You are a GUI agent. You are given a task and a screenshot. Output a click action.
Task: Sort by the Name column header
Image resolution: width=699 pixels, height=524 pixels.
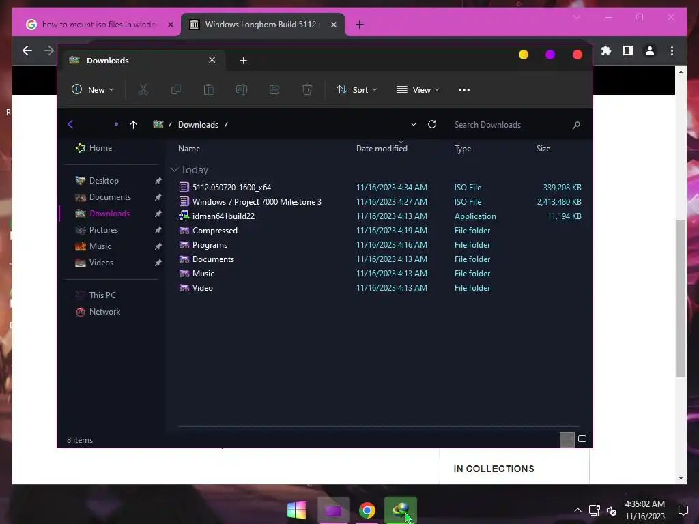tap(189, 148)
